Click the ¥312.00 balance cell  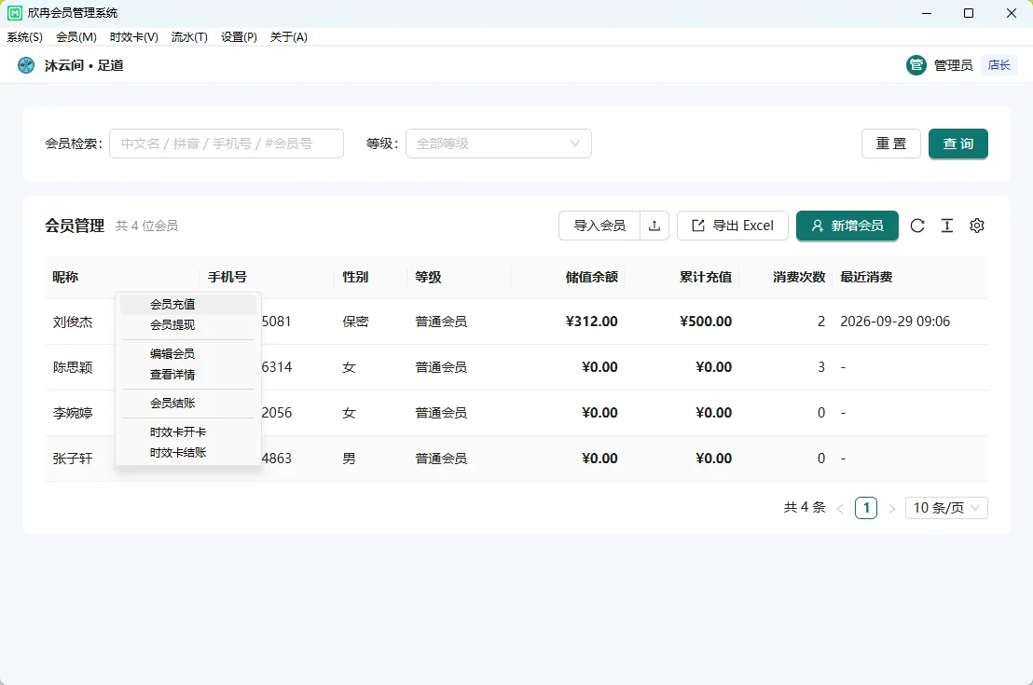tap(592, 322)
